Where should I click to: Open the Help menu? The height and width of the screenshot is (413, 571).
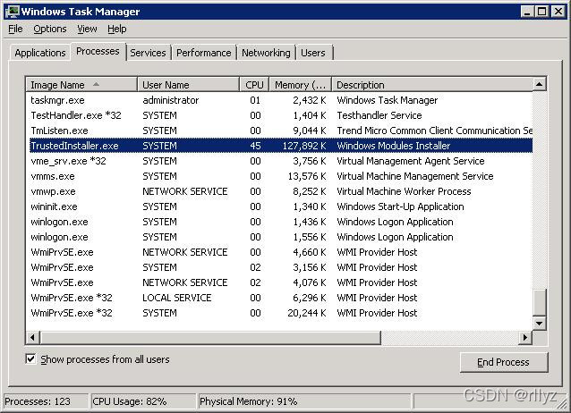tap(117, 29)
